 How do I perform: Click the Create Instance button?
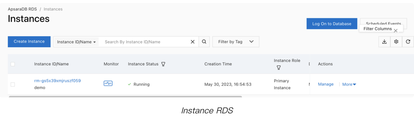[x=29, y=42]
